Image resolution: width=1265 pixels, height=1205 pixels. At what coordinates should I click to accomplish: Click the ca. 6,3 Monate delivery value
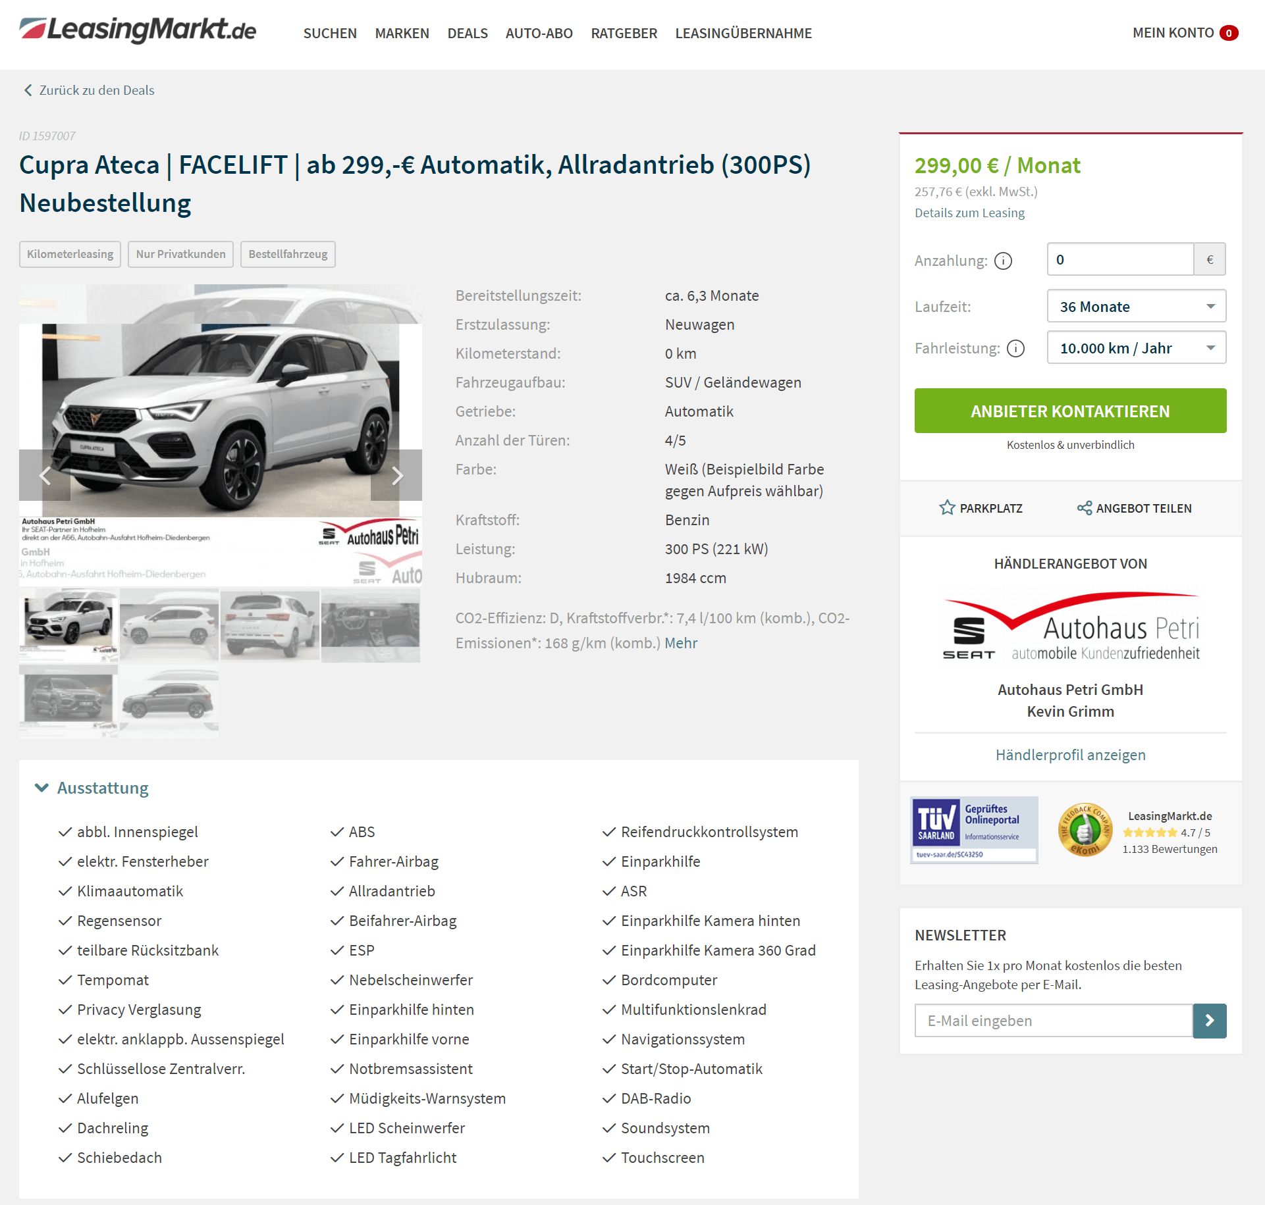point(712,295)
